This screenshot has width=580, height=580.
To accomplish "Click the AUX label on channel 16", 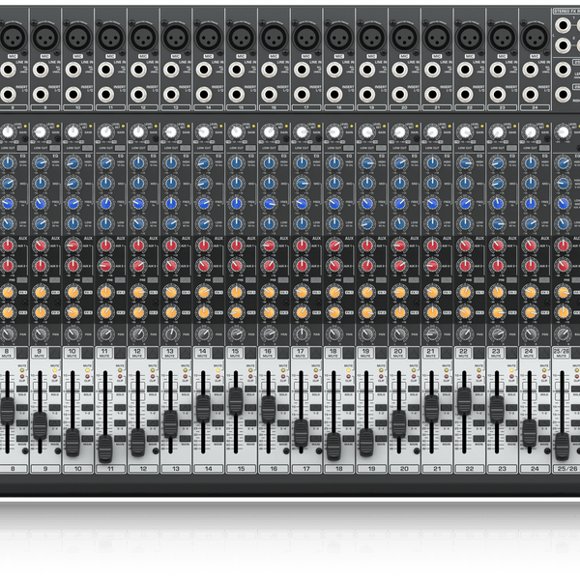I will [283, 238].
